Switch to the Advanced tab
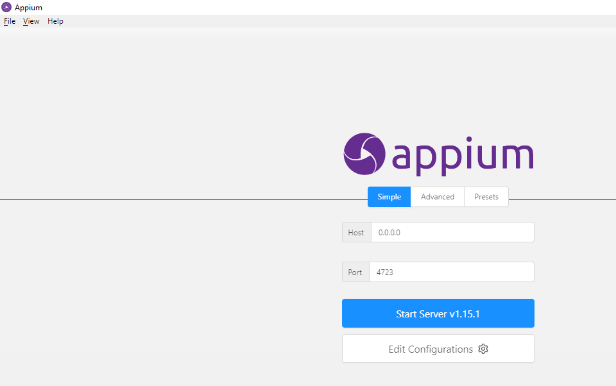 pos(437,197)
